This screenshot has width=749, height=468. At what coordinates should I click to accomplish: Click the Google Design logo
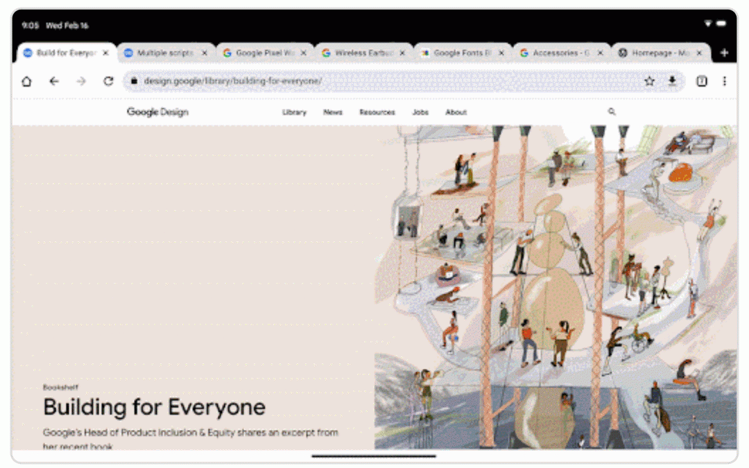[157, 112]
